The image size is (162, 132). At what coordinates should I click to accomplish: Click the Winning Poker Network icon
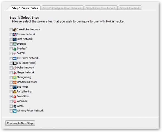click(15, 111)
